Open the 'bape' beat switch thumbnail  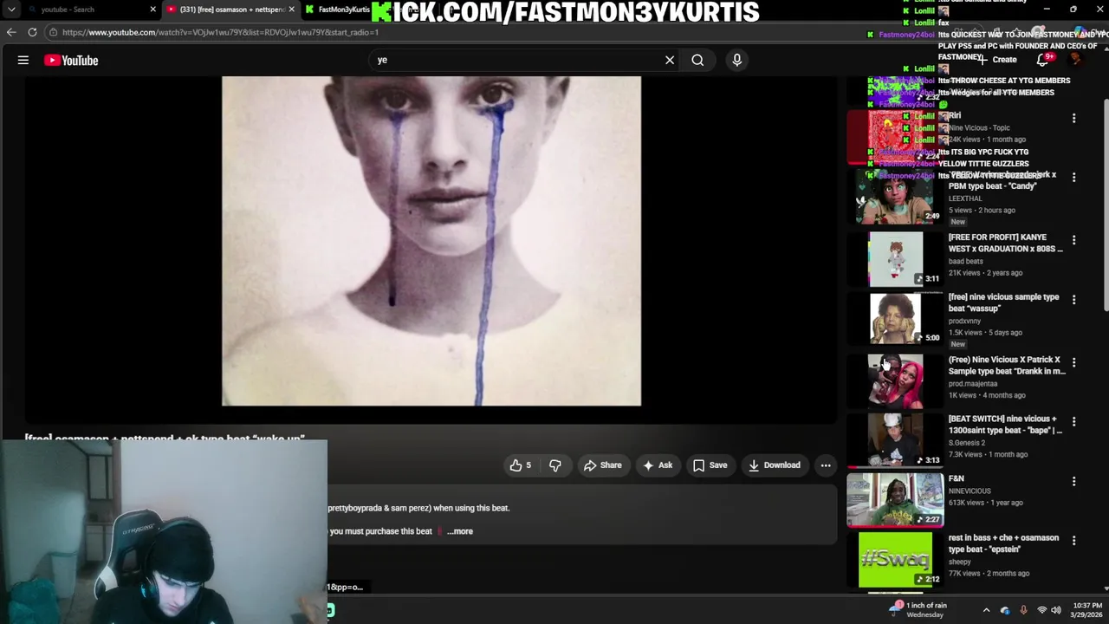pos(895,440)
